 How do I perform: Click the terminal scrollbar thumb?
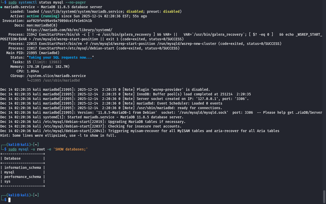[x=324, y=196]
